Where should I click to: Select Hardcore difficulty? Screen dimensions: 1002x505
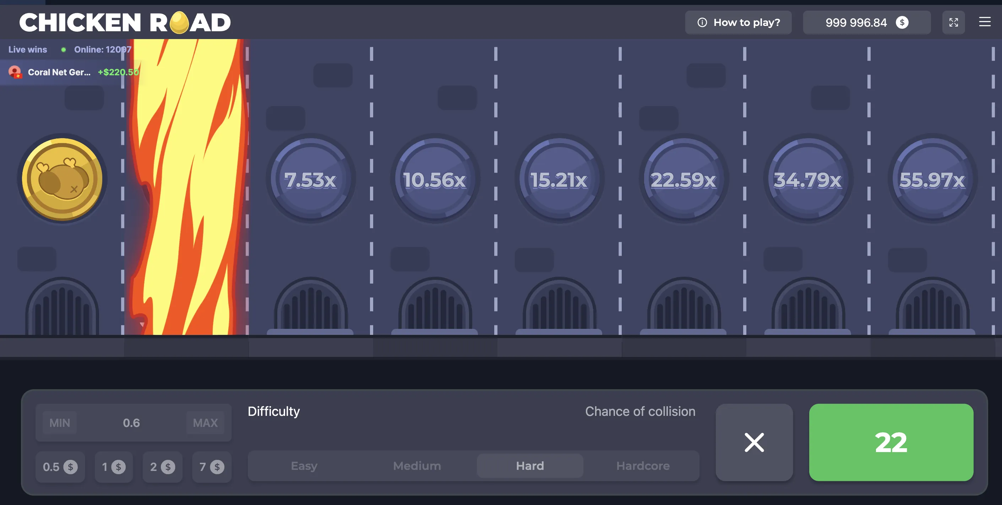[643, 466]
